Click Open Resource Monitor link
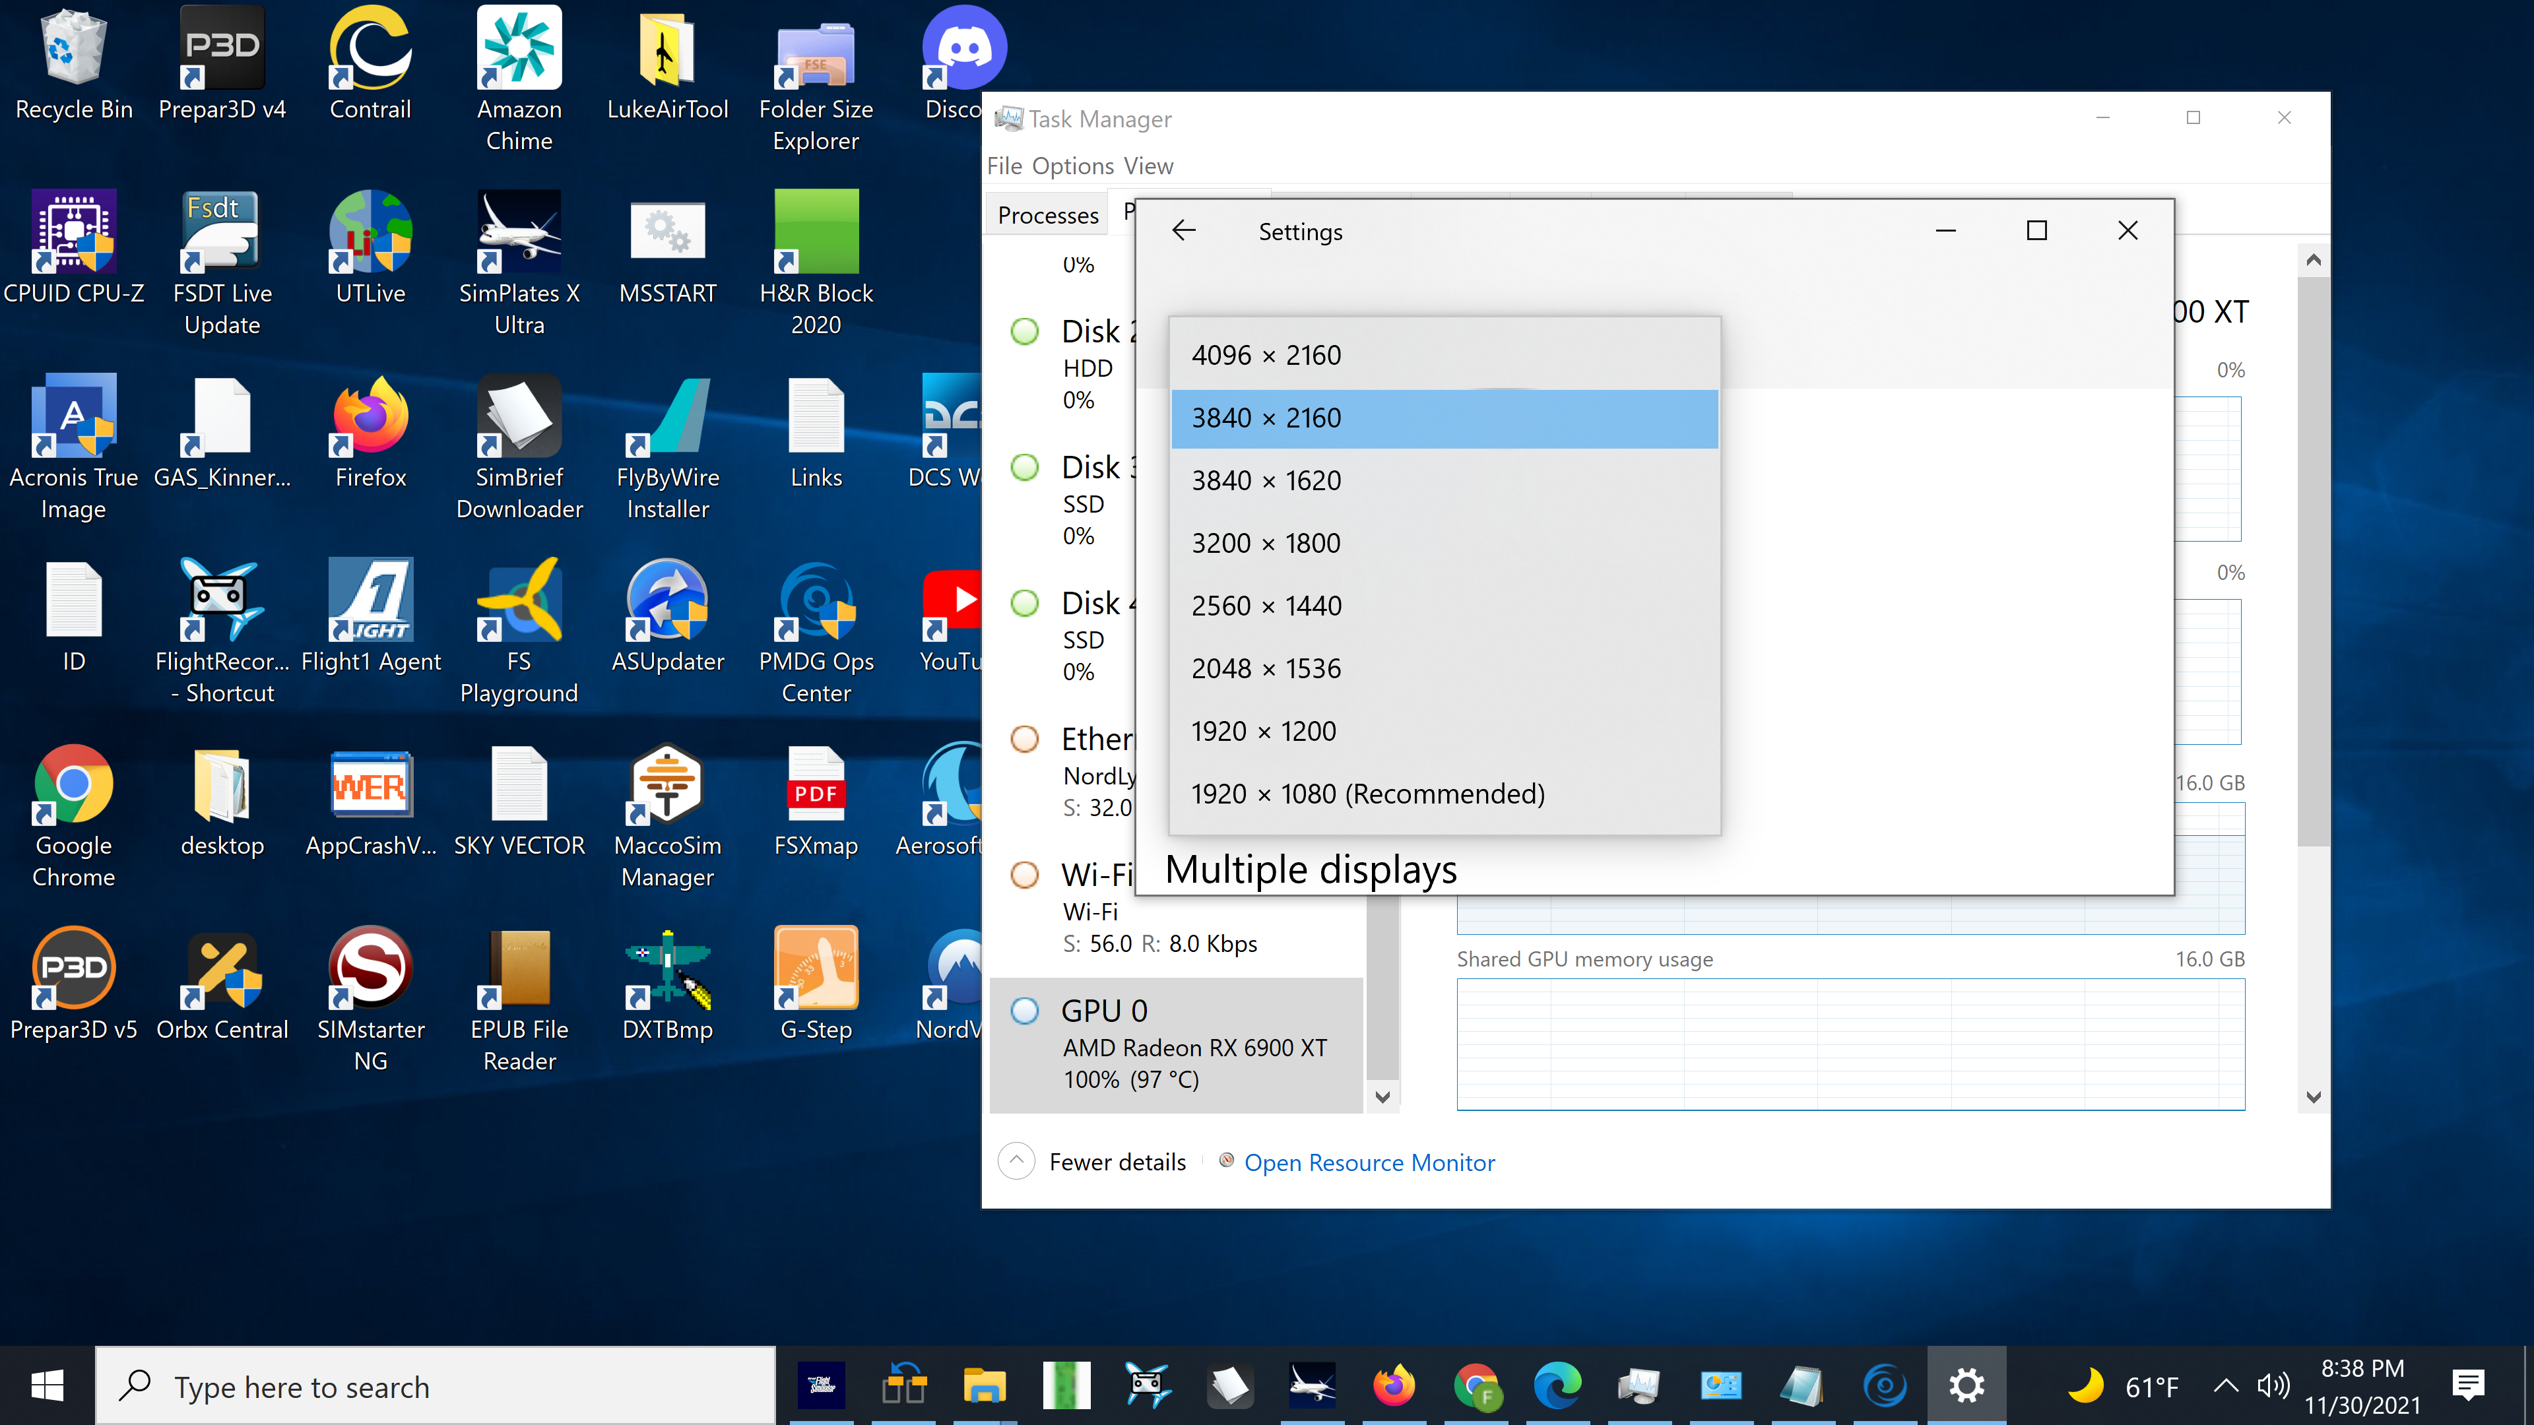The height and width of the screenshot is (1425, 2534). click(1369, 1162)
